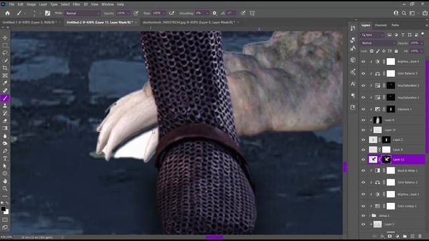Screen dimensions: 429x241
Task: Select the Lasso tool
Action: [5, 53]
